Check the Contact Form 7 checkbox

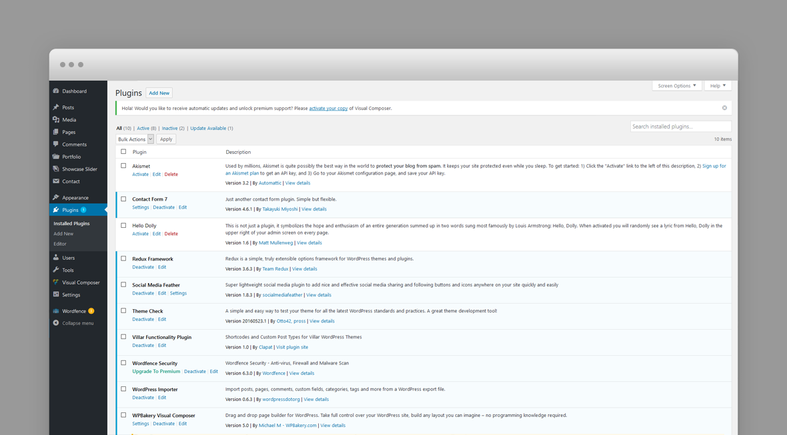pyautogui.click(x=123, y=199)
